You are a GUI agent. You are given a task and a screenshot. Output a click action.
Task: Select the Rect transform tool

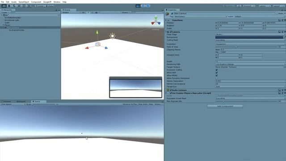tap(24, 6)
